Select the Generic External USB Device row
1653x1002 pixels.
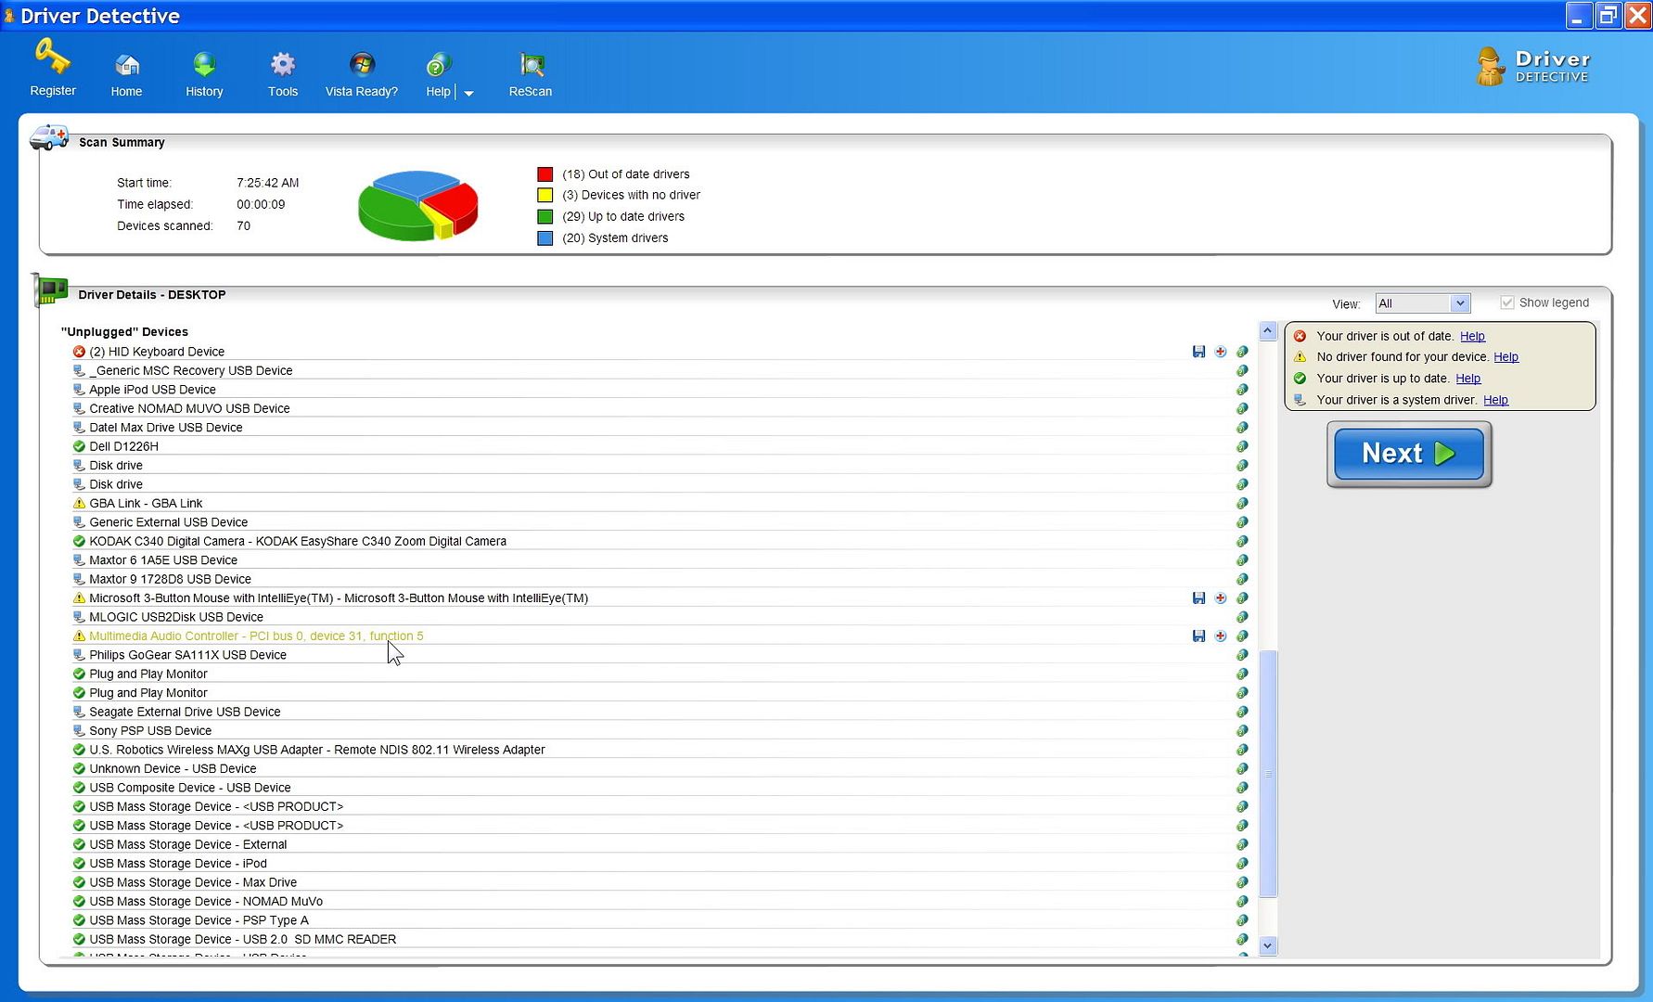[659, 522]
